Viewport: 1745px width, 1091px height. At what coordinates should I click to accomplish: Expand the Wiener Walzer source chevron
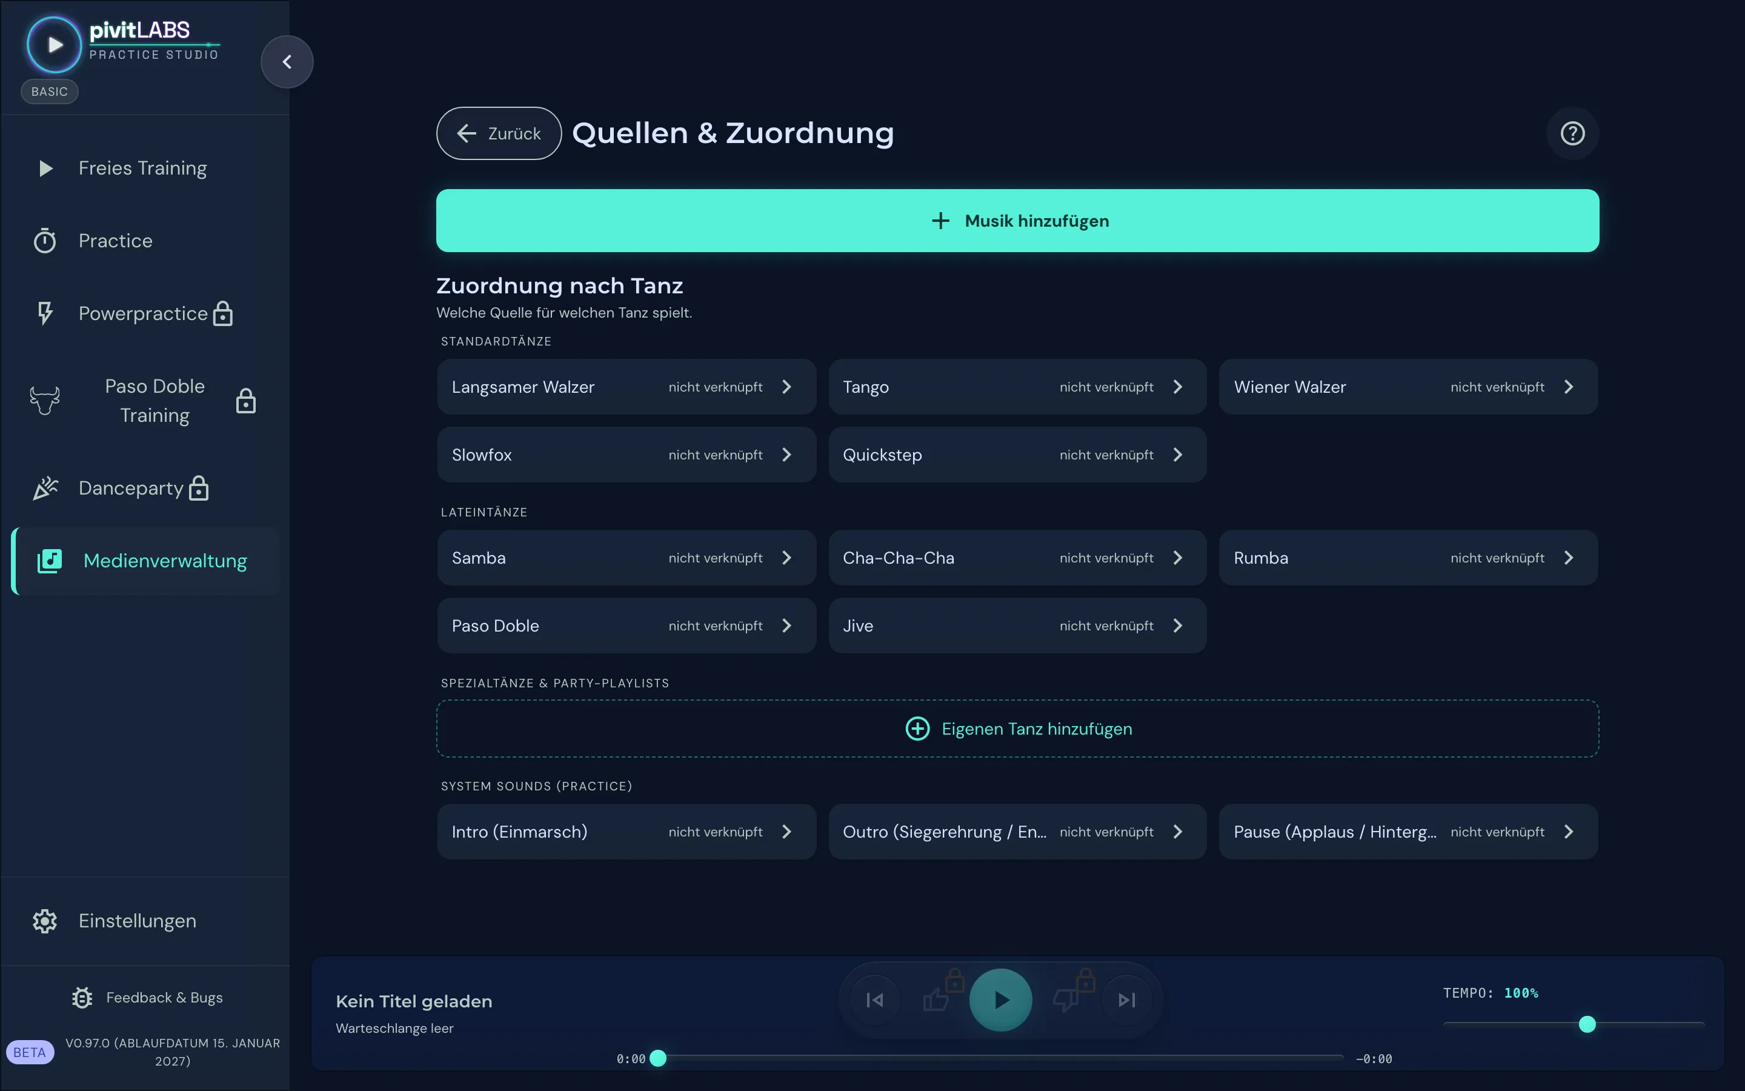(1568, 387)
